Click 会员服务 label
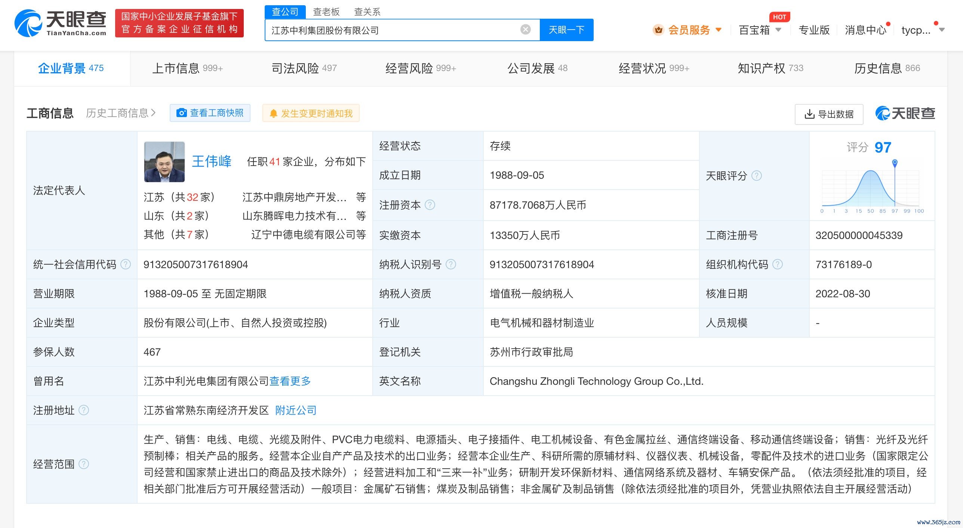This screenshot has height=528, width=963. pos(689,30)
